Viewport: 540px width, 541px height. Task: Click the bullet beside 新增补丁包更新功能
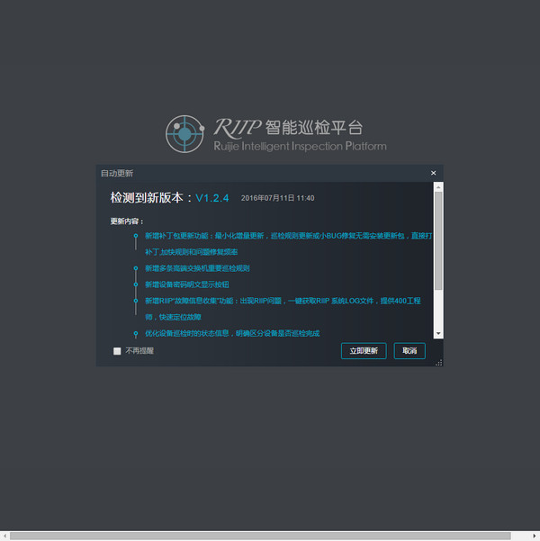tap(135, 236)
